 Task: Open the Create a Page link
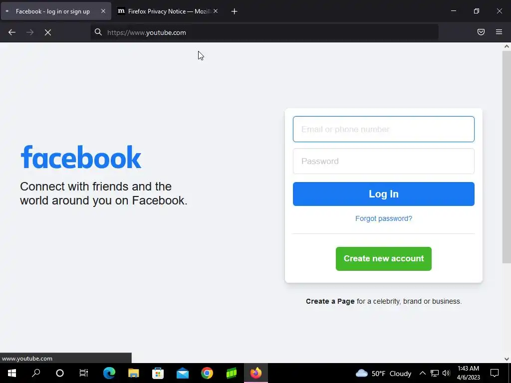click(330, 301)
